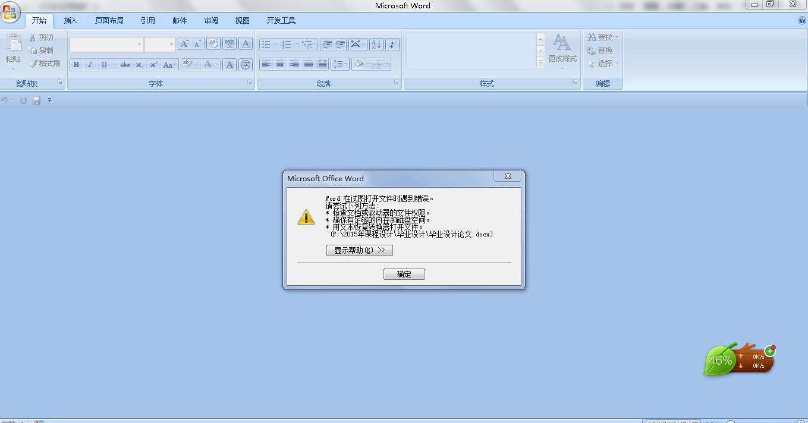Apply italic formatting

coord(90,64)
